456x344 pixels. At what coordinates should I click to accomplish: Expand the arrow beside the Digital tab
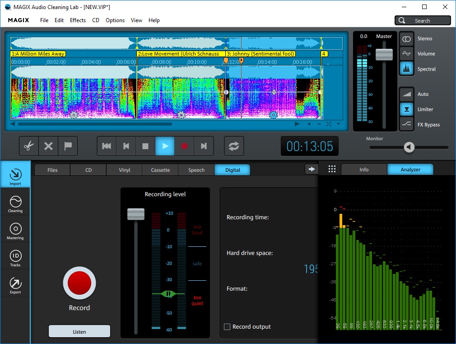(x=312, y=169)
